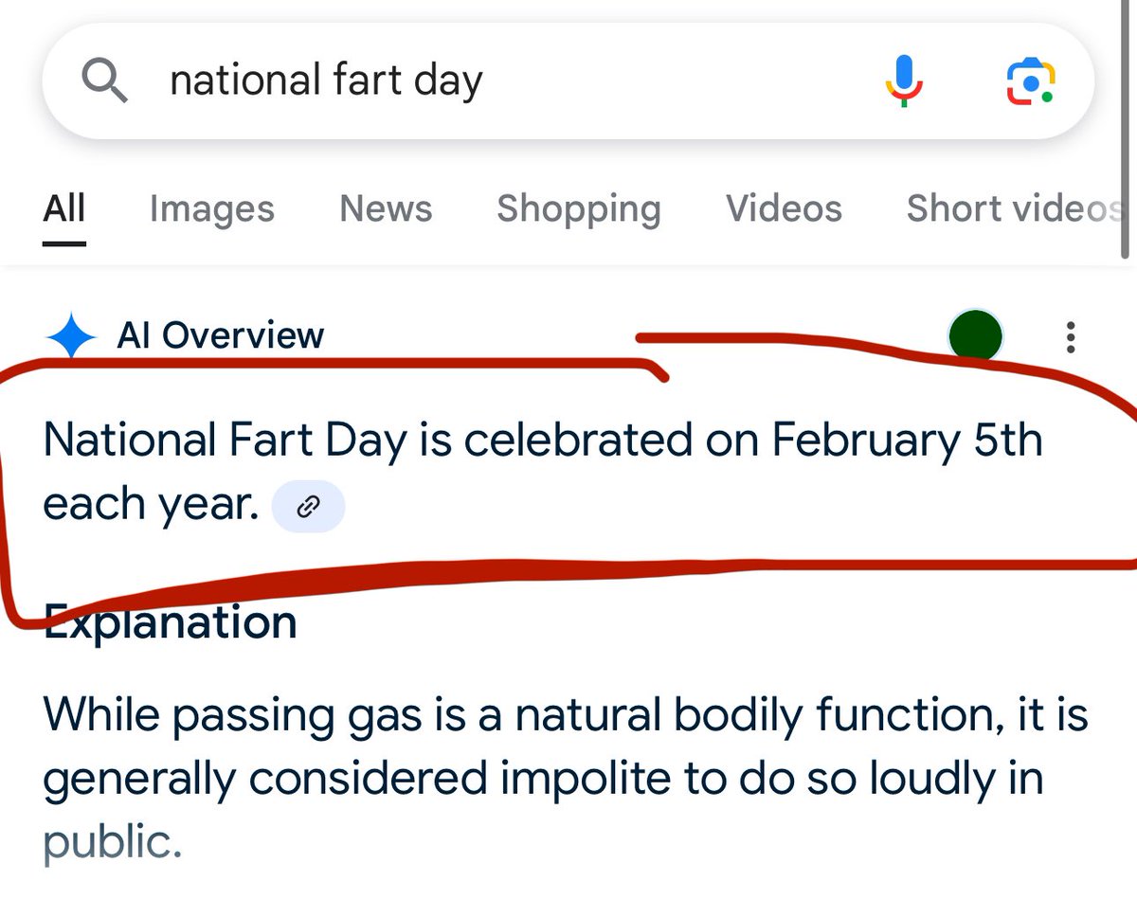Go to the Short videos tab
This screenshot has width=1137, height=917.
pyautogui.click(x=1014, y=208)
